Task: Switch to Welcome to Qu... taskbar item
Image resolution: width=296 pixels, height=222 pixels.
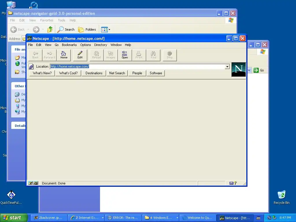Action: pyautogui.click(x=198, y=218)
